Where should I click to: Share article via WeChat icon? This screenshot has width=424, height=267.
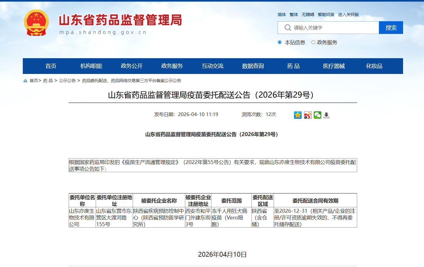click(317, 115)
